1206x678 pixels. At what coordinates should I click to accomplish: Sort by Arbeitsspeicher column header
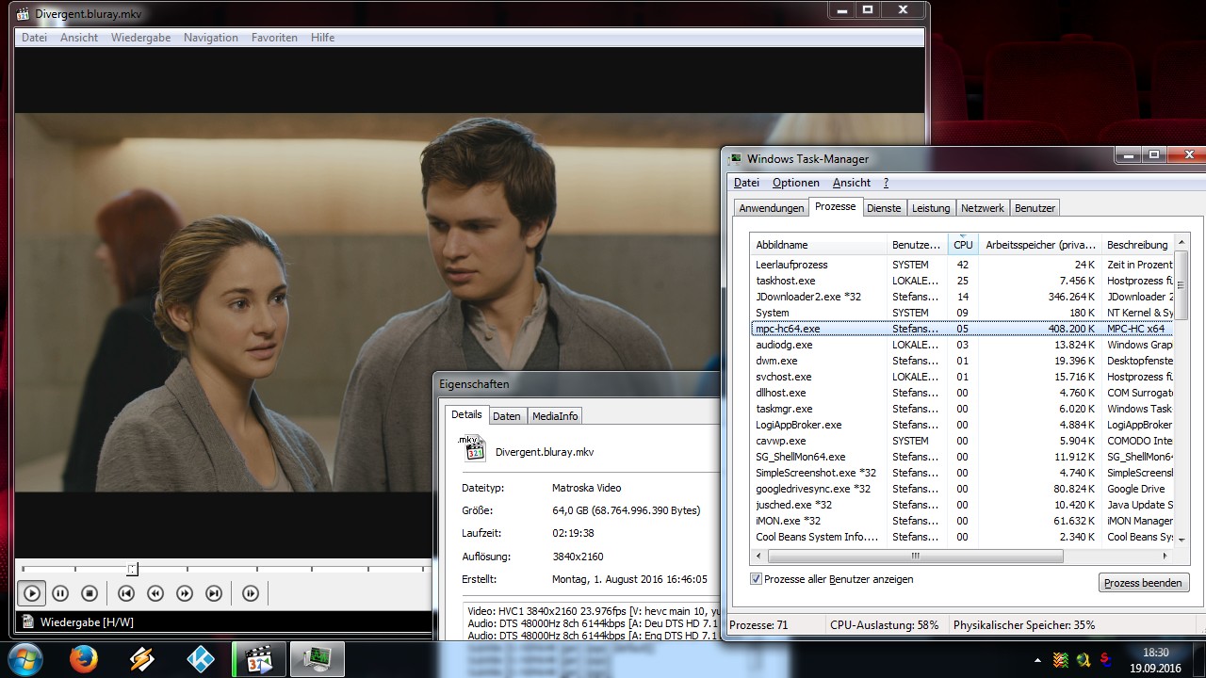coord(1039,245)
